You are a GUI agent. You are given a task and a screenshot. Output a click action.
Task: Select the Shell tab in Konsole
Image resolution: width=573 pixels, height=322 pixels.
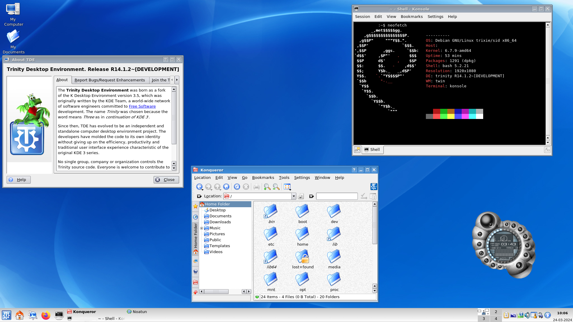pos(372,150)
